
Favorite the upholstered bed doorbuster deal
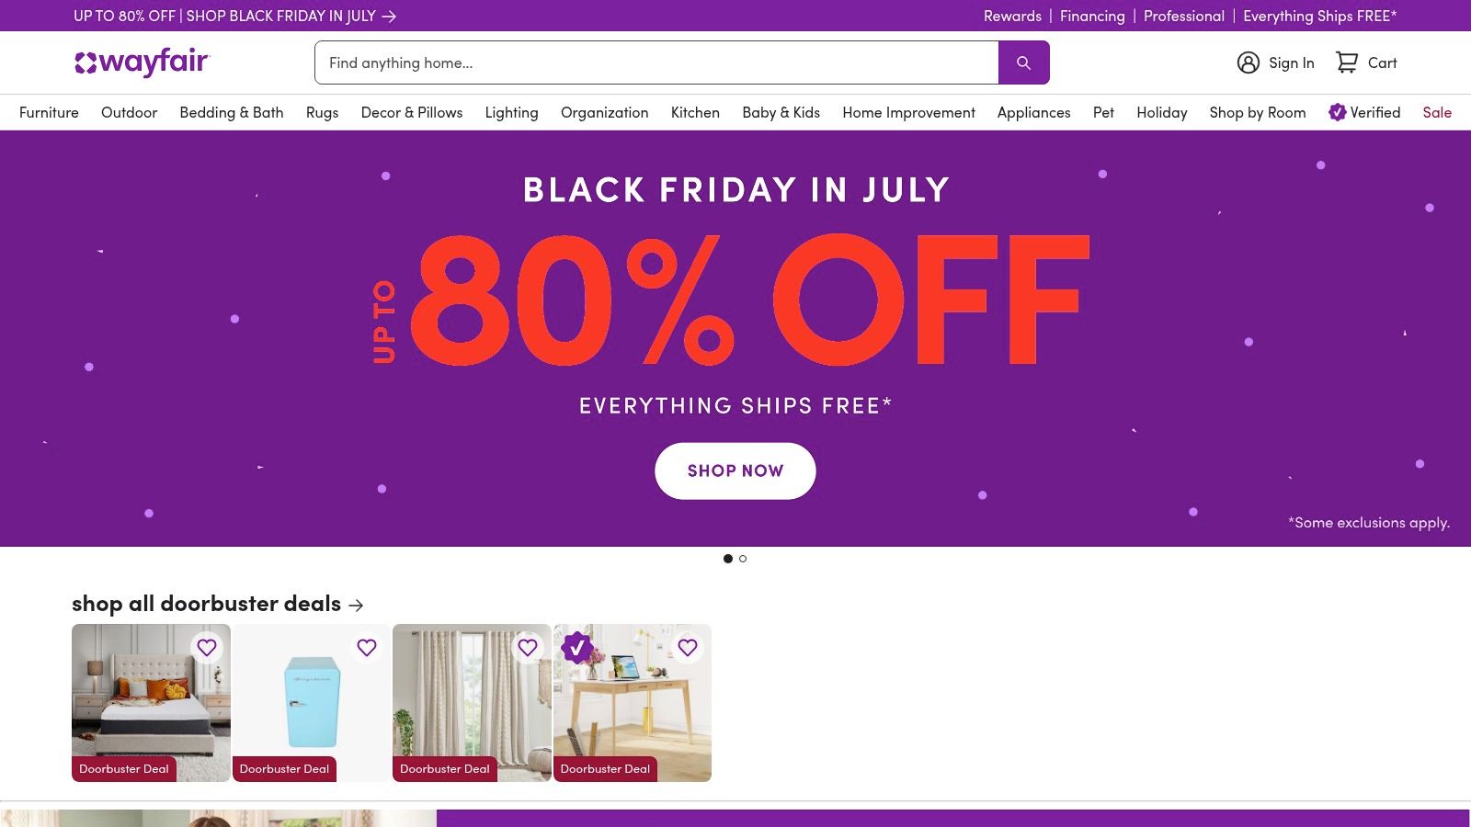[206, 648]
